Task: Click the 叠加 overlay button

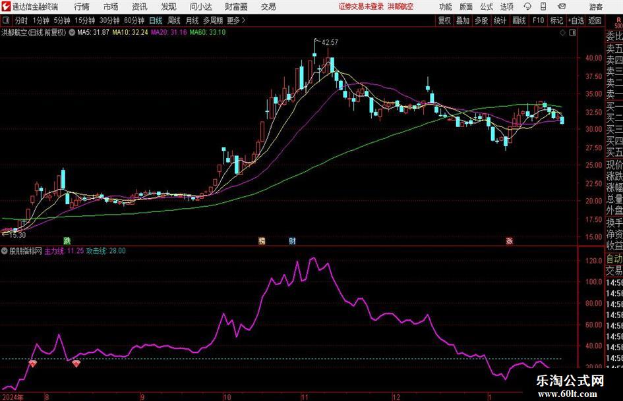Action: click(x=463, y=20)
